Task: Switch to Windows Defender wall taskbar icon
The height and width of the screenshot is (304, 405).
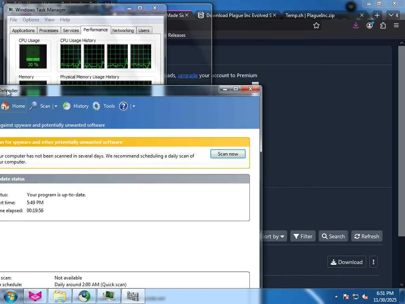Action: click(133, 296)
